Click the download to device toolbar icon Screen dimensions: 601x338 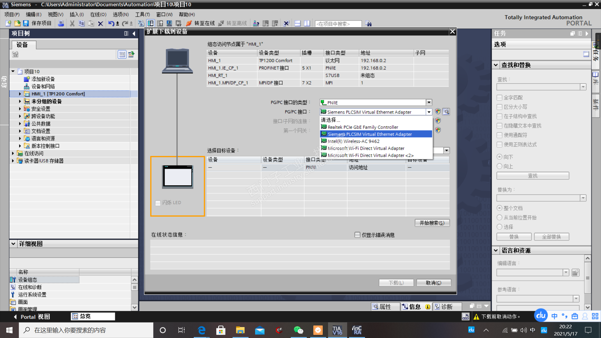tap(150, 23)
